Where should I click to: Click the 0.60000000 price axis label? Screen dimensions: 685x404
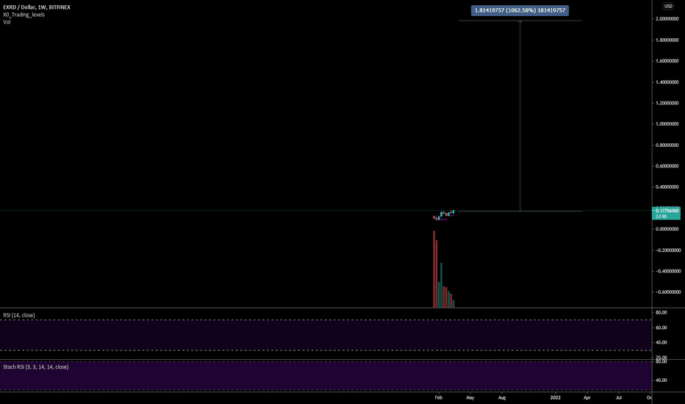[667, 166]
